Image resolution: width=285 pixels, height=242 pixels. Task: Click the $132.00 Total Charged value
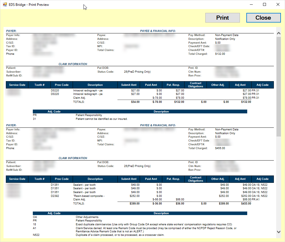[220, 54]
